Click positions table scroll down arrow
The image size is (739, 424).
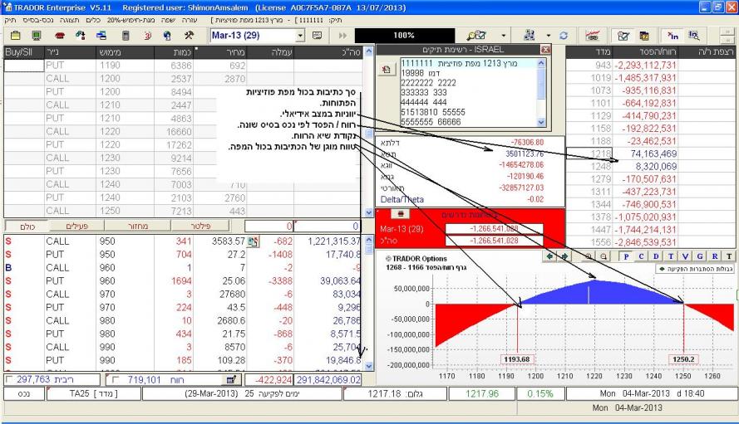point(368,366)
